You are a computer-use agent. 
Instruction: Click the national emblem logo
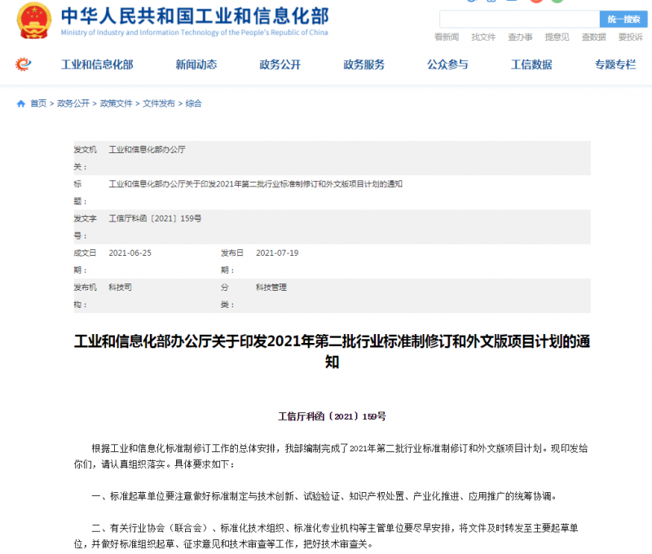click(x=34, y=20)
